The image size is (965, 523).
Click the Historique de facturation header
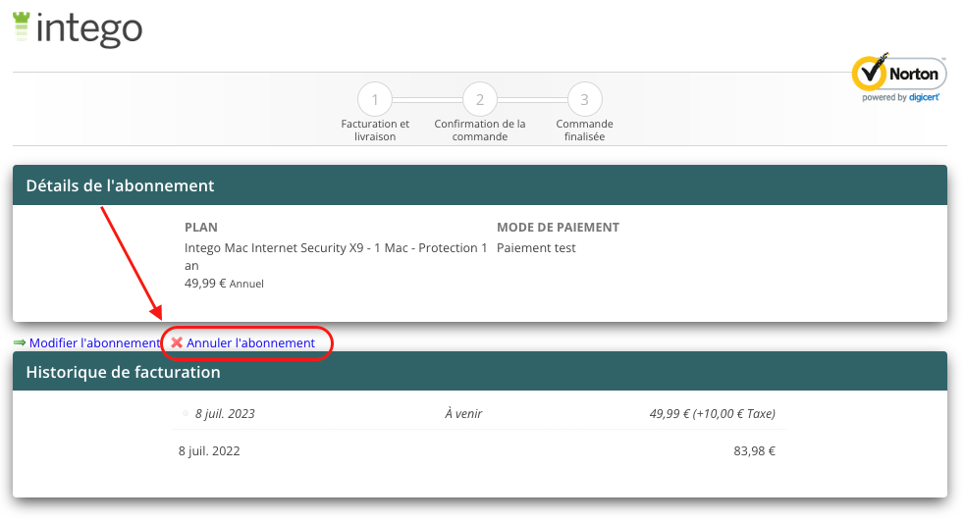click(x=480, y=372)
